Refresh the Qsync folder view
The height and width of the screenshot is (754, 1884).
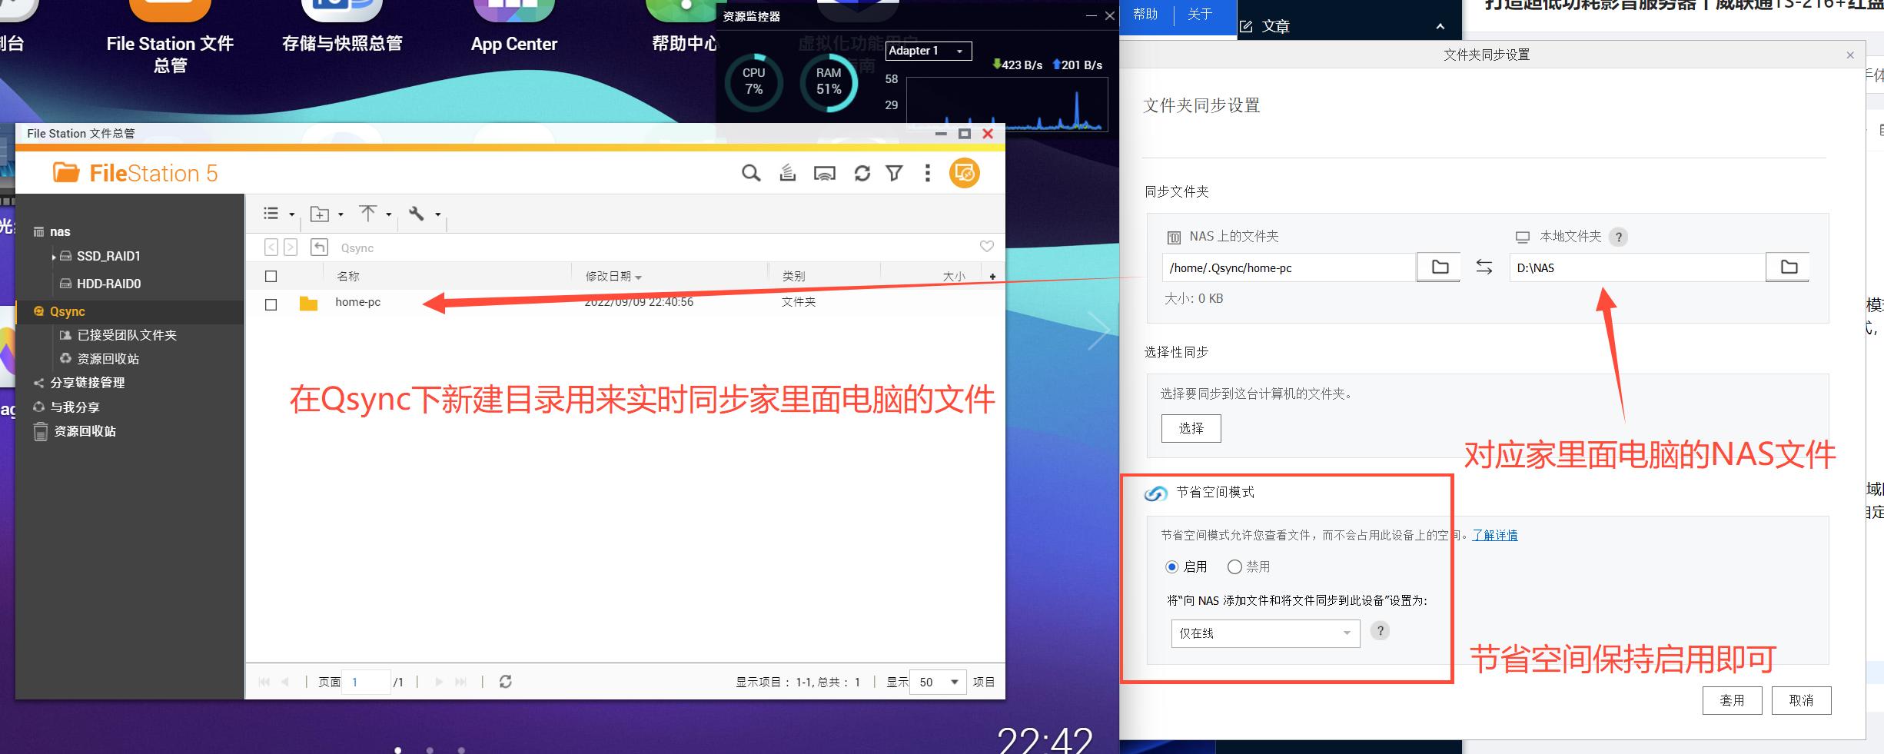862,173
